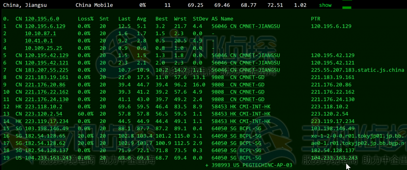Open AS link 9808 CMNET-GD in hop 9
Image resolution: width=407 pixels, height=170 pixels.
tap(238, 85)
